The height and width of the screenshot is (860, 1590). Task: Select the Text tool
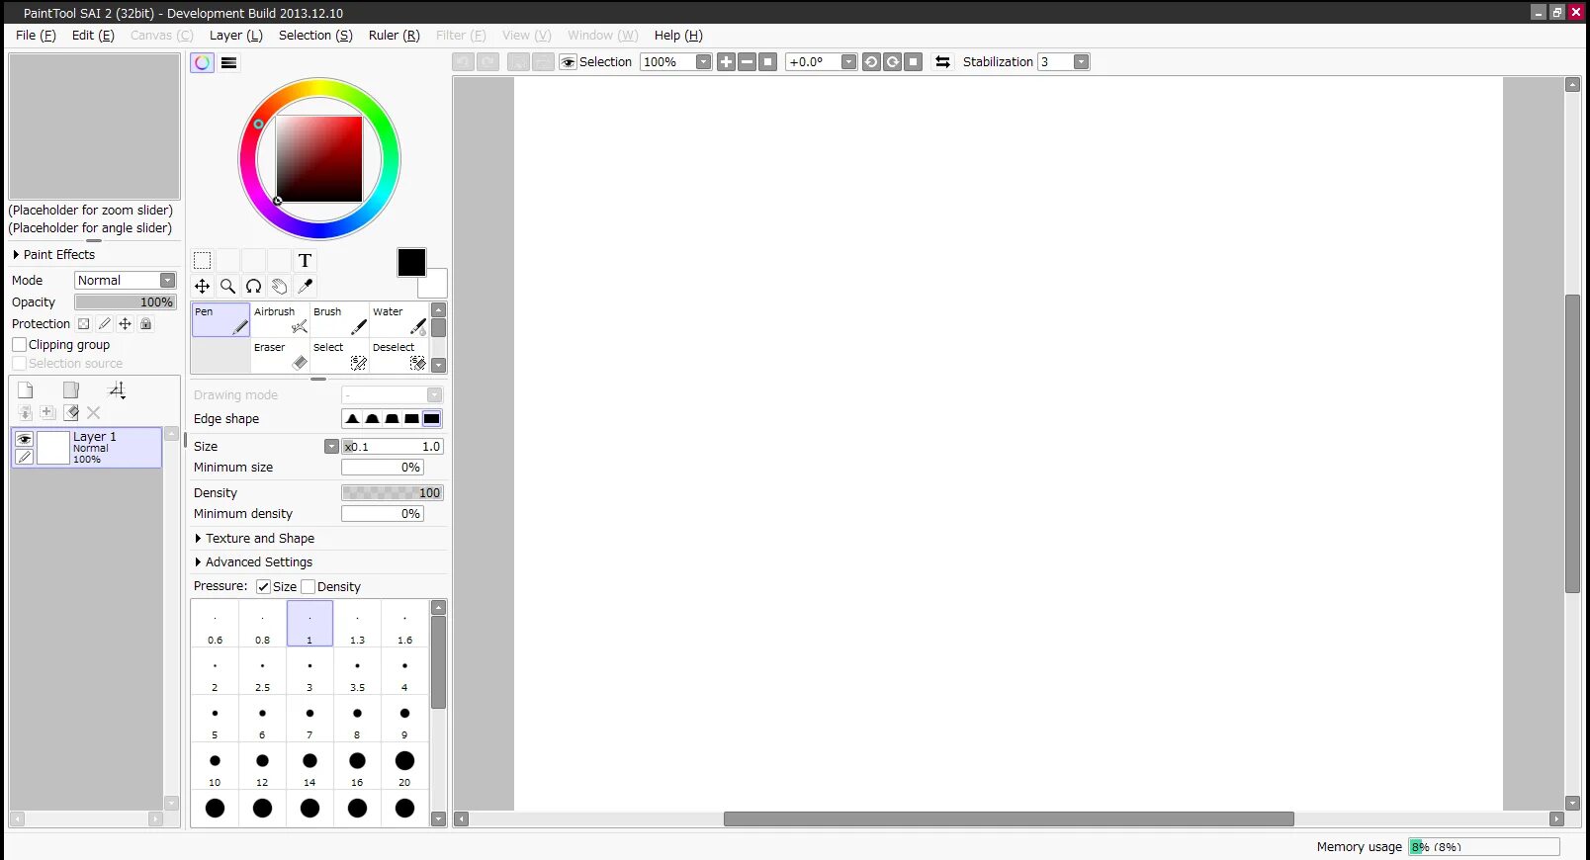click(x=305, y=261)
